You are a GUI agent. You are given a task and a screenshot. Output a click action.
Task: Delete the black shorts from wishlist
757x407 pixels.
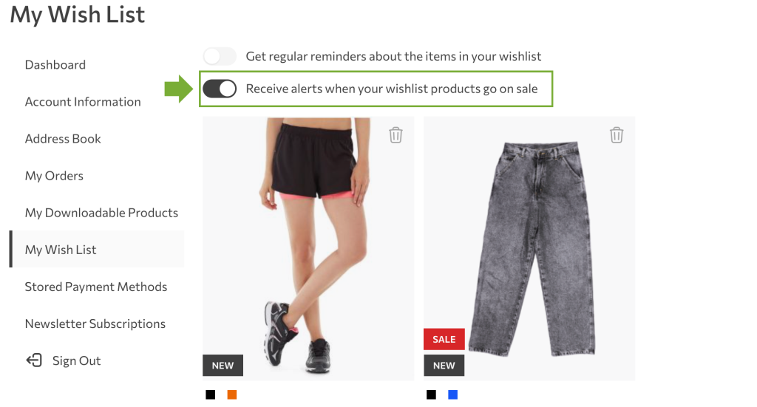coord(396,135)
